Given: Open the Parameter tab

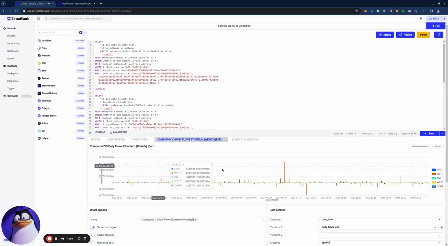Looking at the screenshot, I should point(118,133).
